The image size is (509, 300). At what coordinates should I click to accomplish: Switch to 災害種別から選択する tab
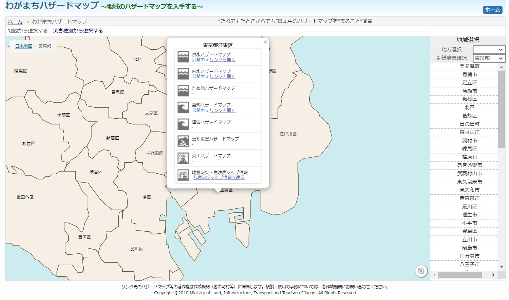click(78, 31)
